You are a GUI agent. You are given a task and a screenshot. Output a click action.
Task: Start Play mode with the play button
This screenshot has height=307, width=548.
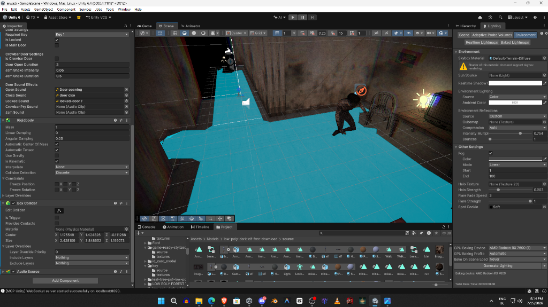(293, 17)
